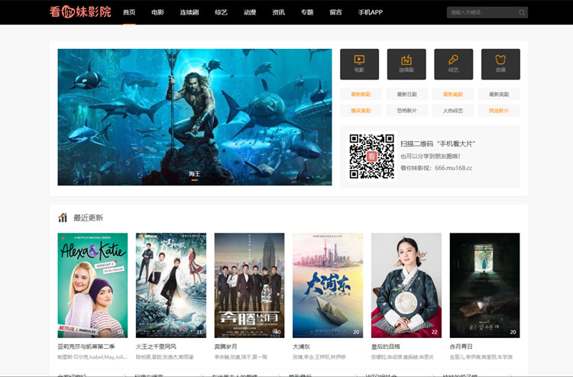Click the 最新英剧 tag button

500,95
